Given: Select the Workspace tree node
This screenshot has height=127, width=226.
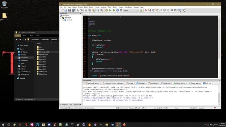Looking at the screenshot, I should click(66, 16).
